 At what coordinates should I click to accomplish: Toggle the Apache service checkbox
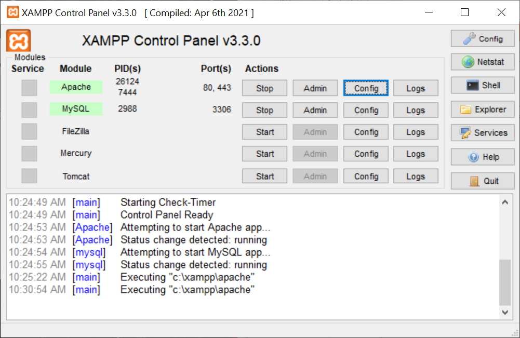(x=29, y=88)
